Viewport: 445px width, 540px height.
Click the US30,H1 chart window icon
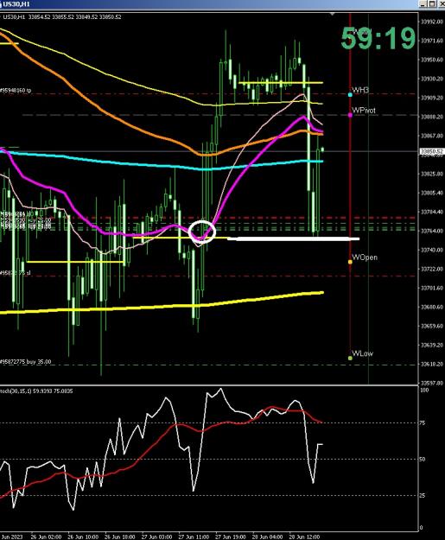2,4
